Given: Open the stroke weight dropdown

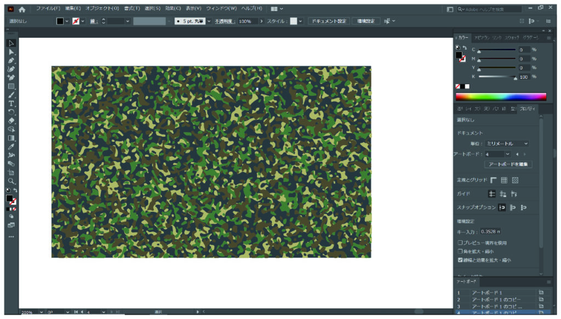Looking at the screenshot, I should pyautogui.click(x=127, y=21).
